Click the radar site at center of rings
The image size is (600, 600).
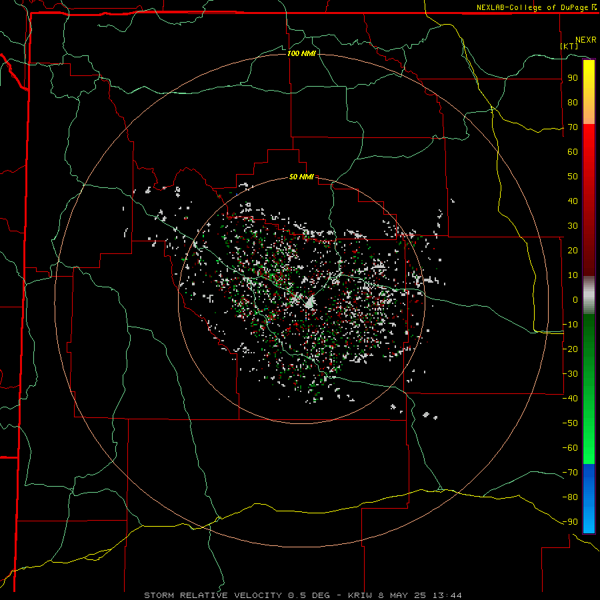[309, 302]
